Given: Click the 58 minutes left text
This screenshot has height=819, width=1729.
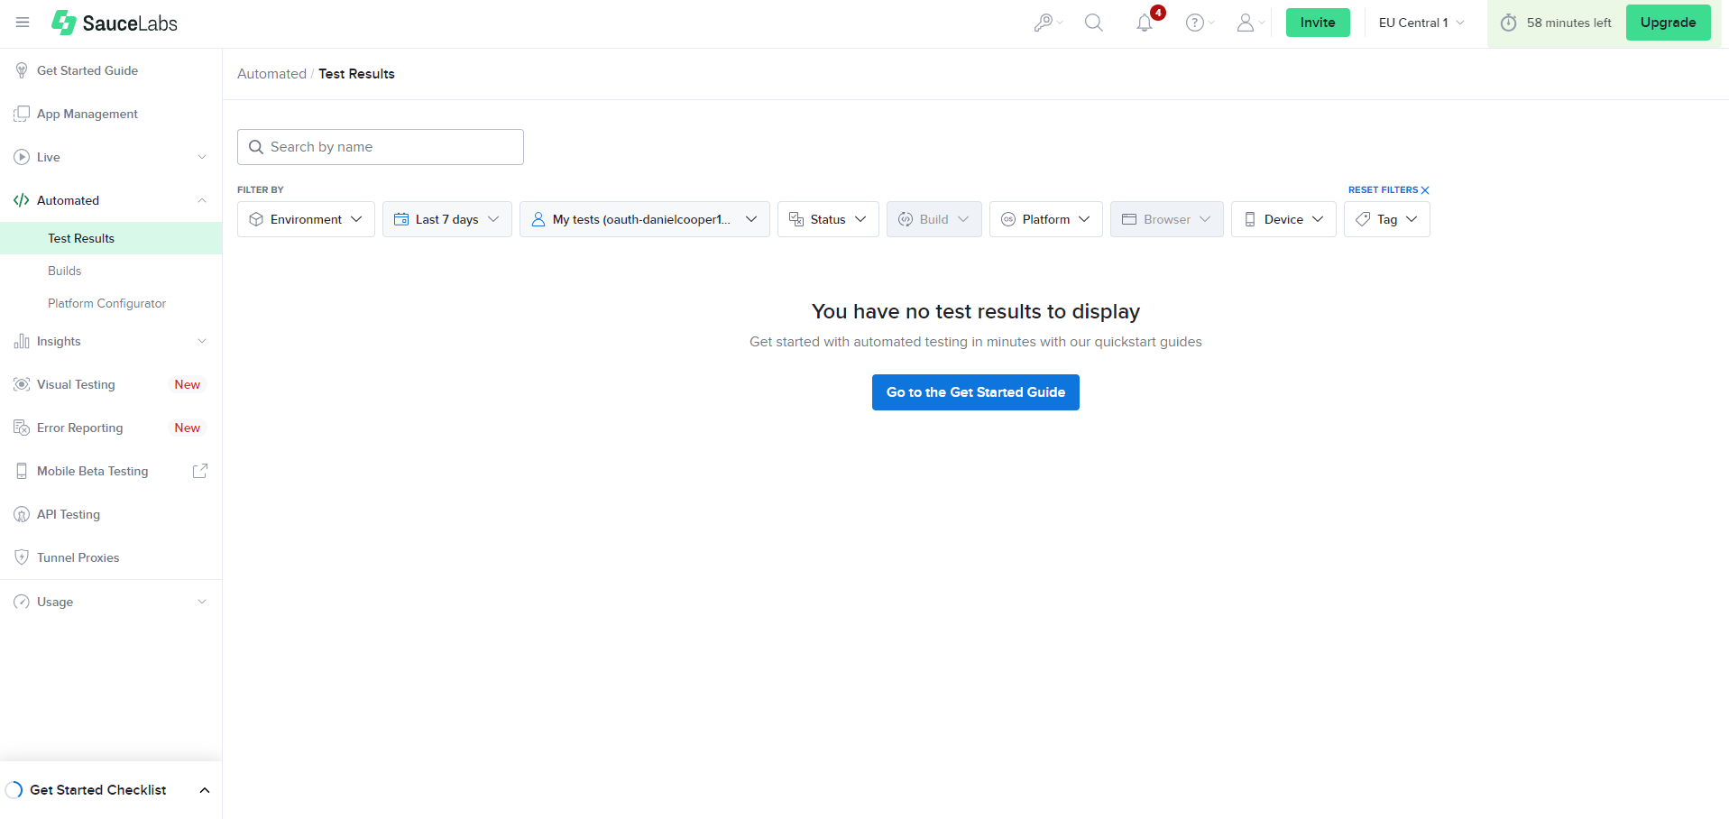Looking at the screenshot, I should click(x=1568, y=23).
